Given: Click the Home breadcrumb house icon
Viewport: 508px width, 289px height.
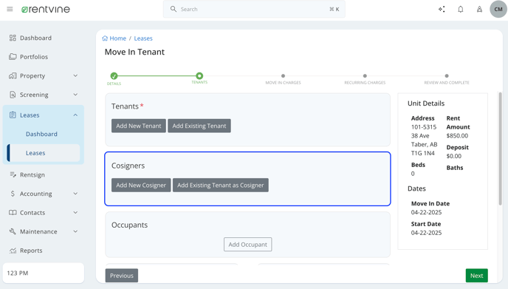Looking at the screenshot, I should [105, 38].
